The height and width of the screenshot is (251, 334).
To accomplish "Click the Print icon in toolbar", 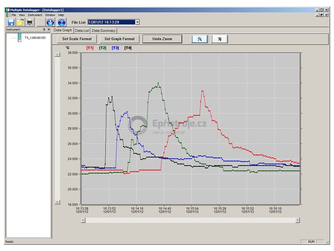I will [30, 22].
